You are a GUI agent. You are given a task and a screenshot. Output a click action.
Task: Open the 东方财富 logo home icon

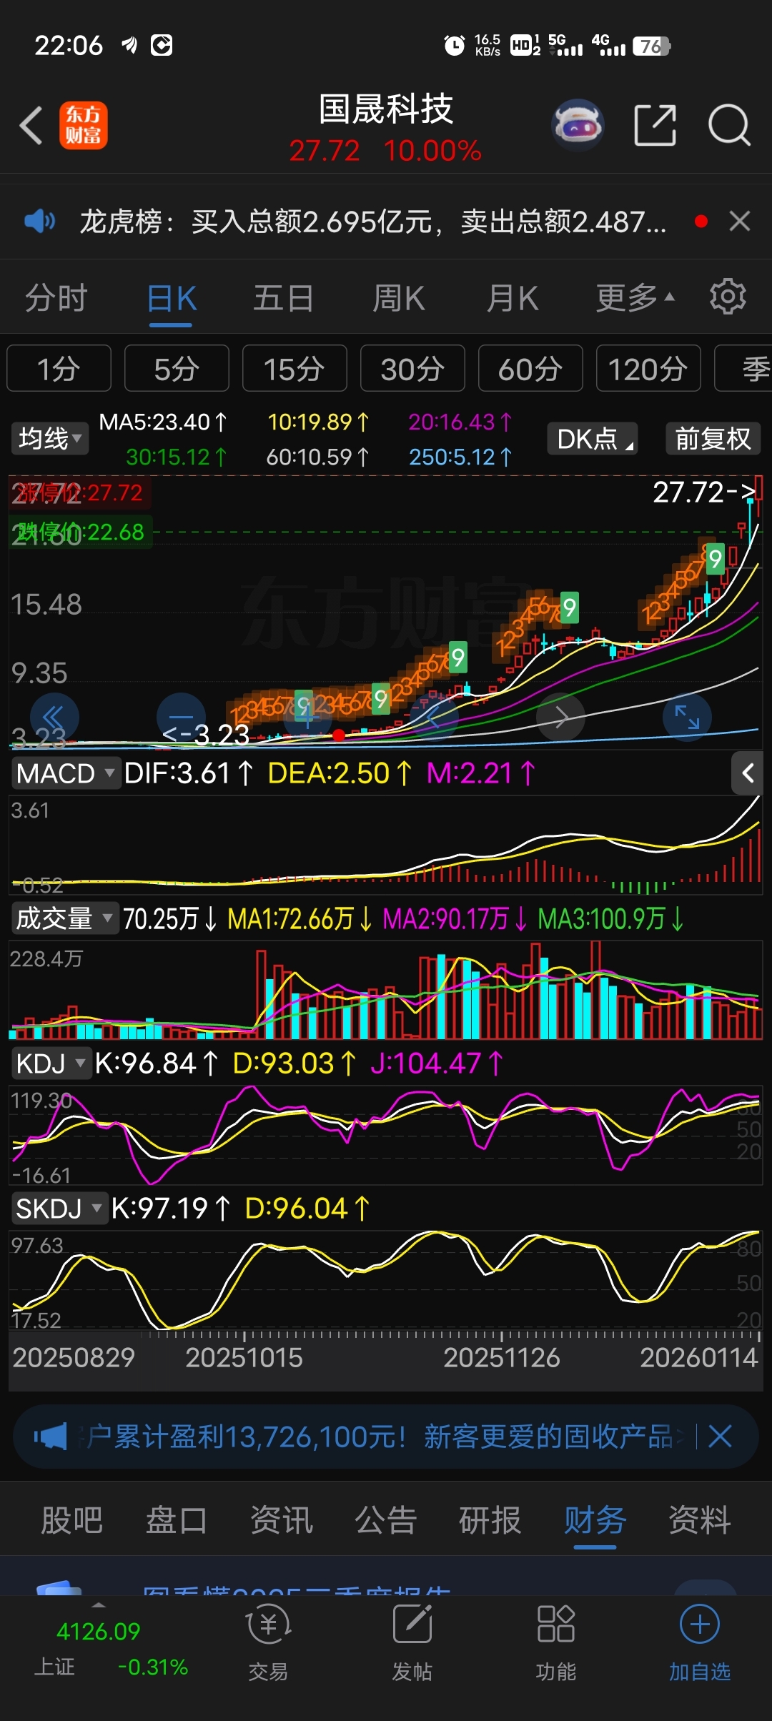tap(83, 125)
